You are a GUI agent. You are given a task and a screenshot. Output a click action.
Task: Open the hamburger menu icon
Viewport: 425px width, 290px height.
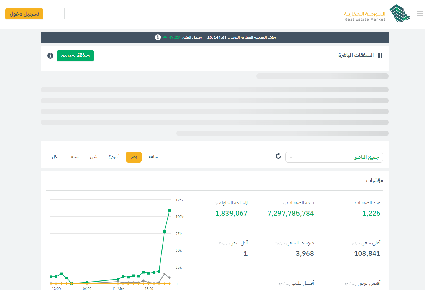(420, 14)
